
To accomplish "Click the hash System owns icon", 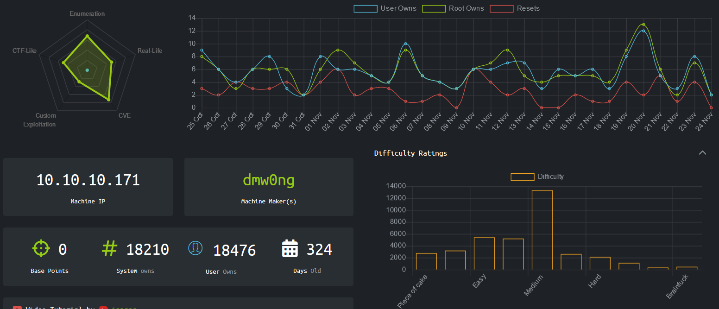I will (109, 248).
